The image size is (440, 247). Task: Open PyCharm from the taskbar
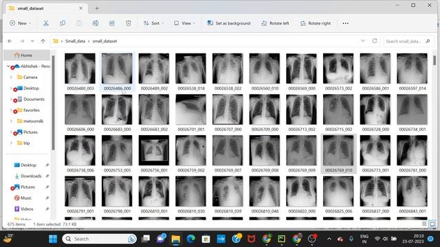click(281, 239)
